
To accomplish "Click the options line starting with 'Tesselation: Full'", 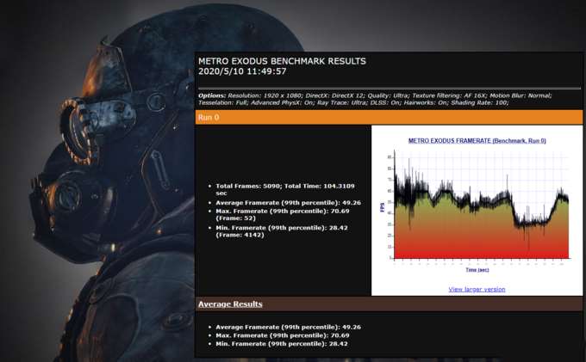I will click(353, 102).
